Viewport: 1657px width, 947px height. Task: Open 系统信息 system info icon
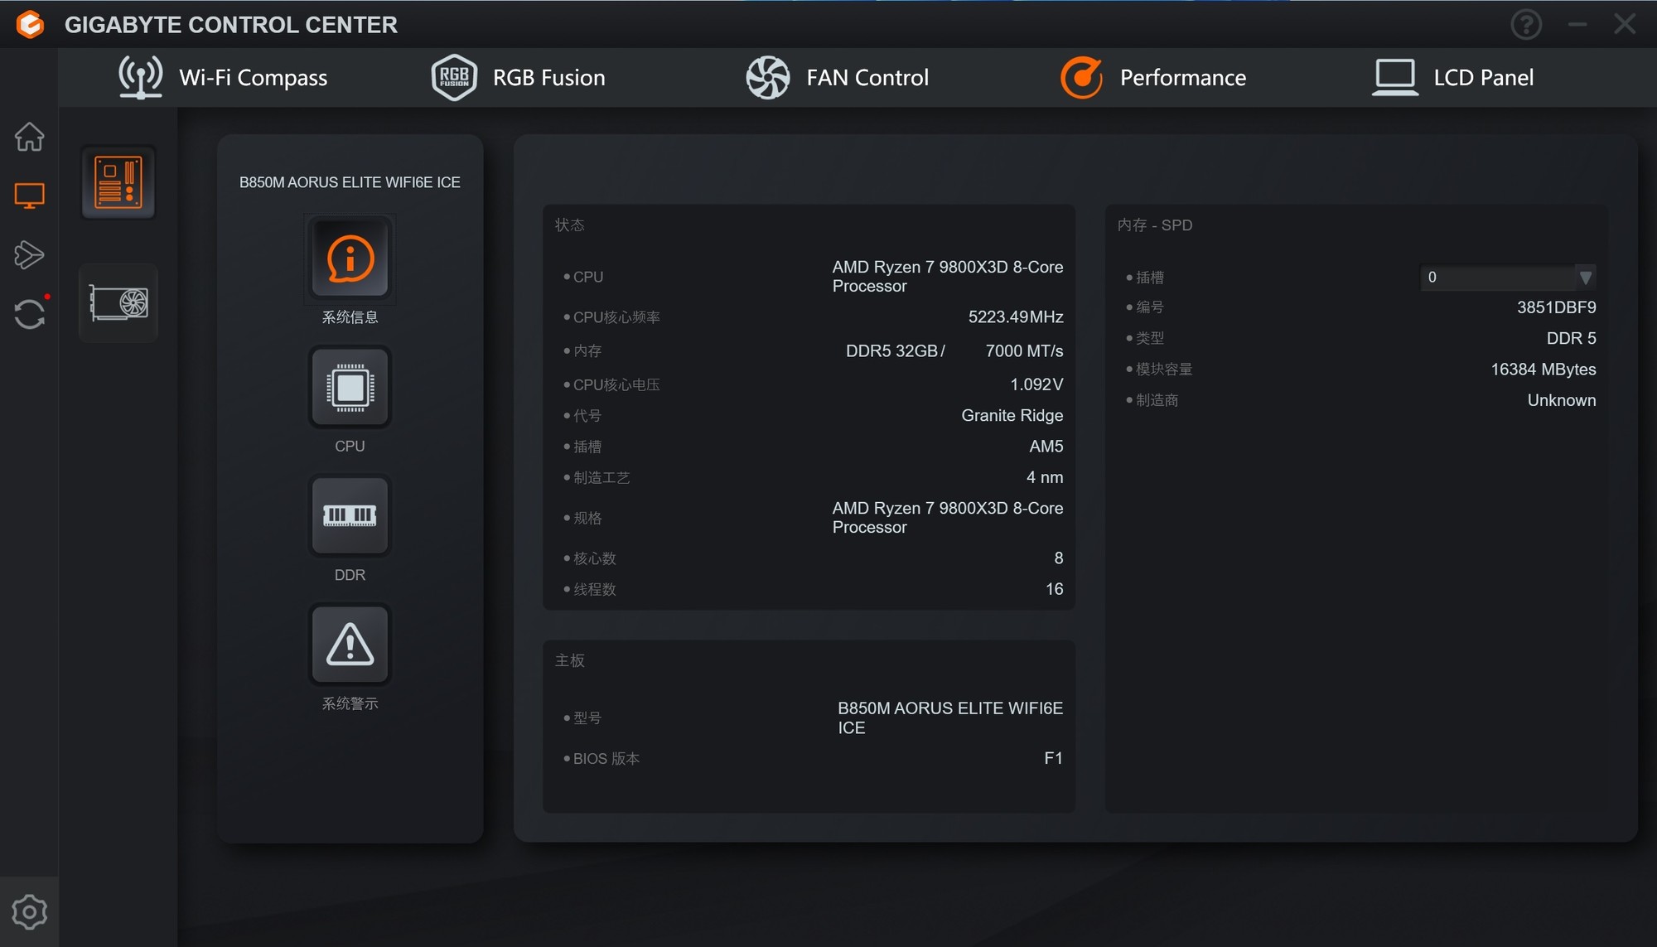click(x=350, y=258)
